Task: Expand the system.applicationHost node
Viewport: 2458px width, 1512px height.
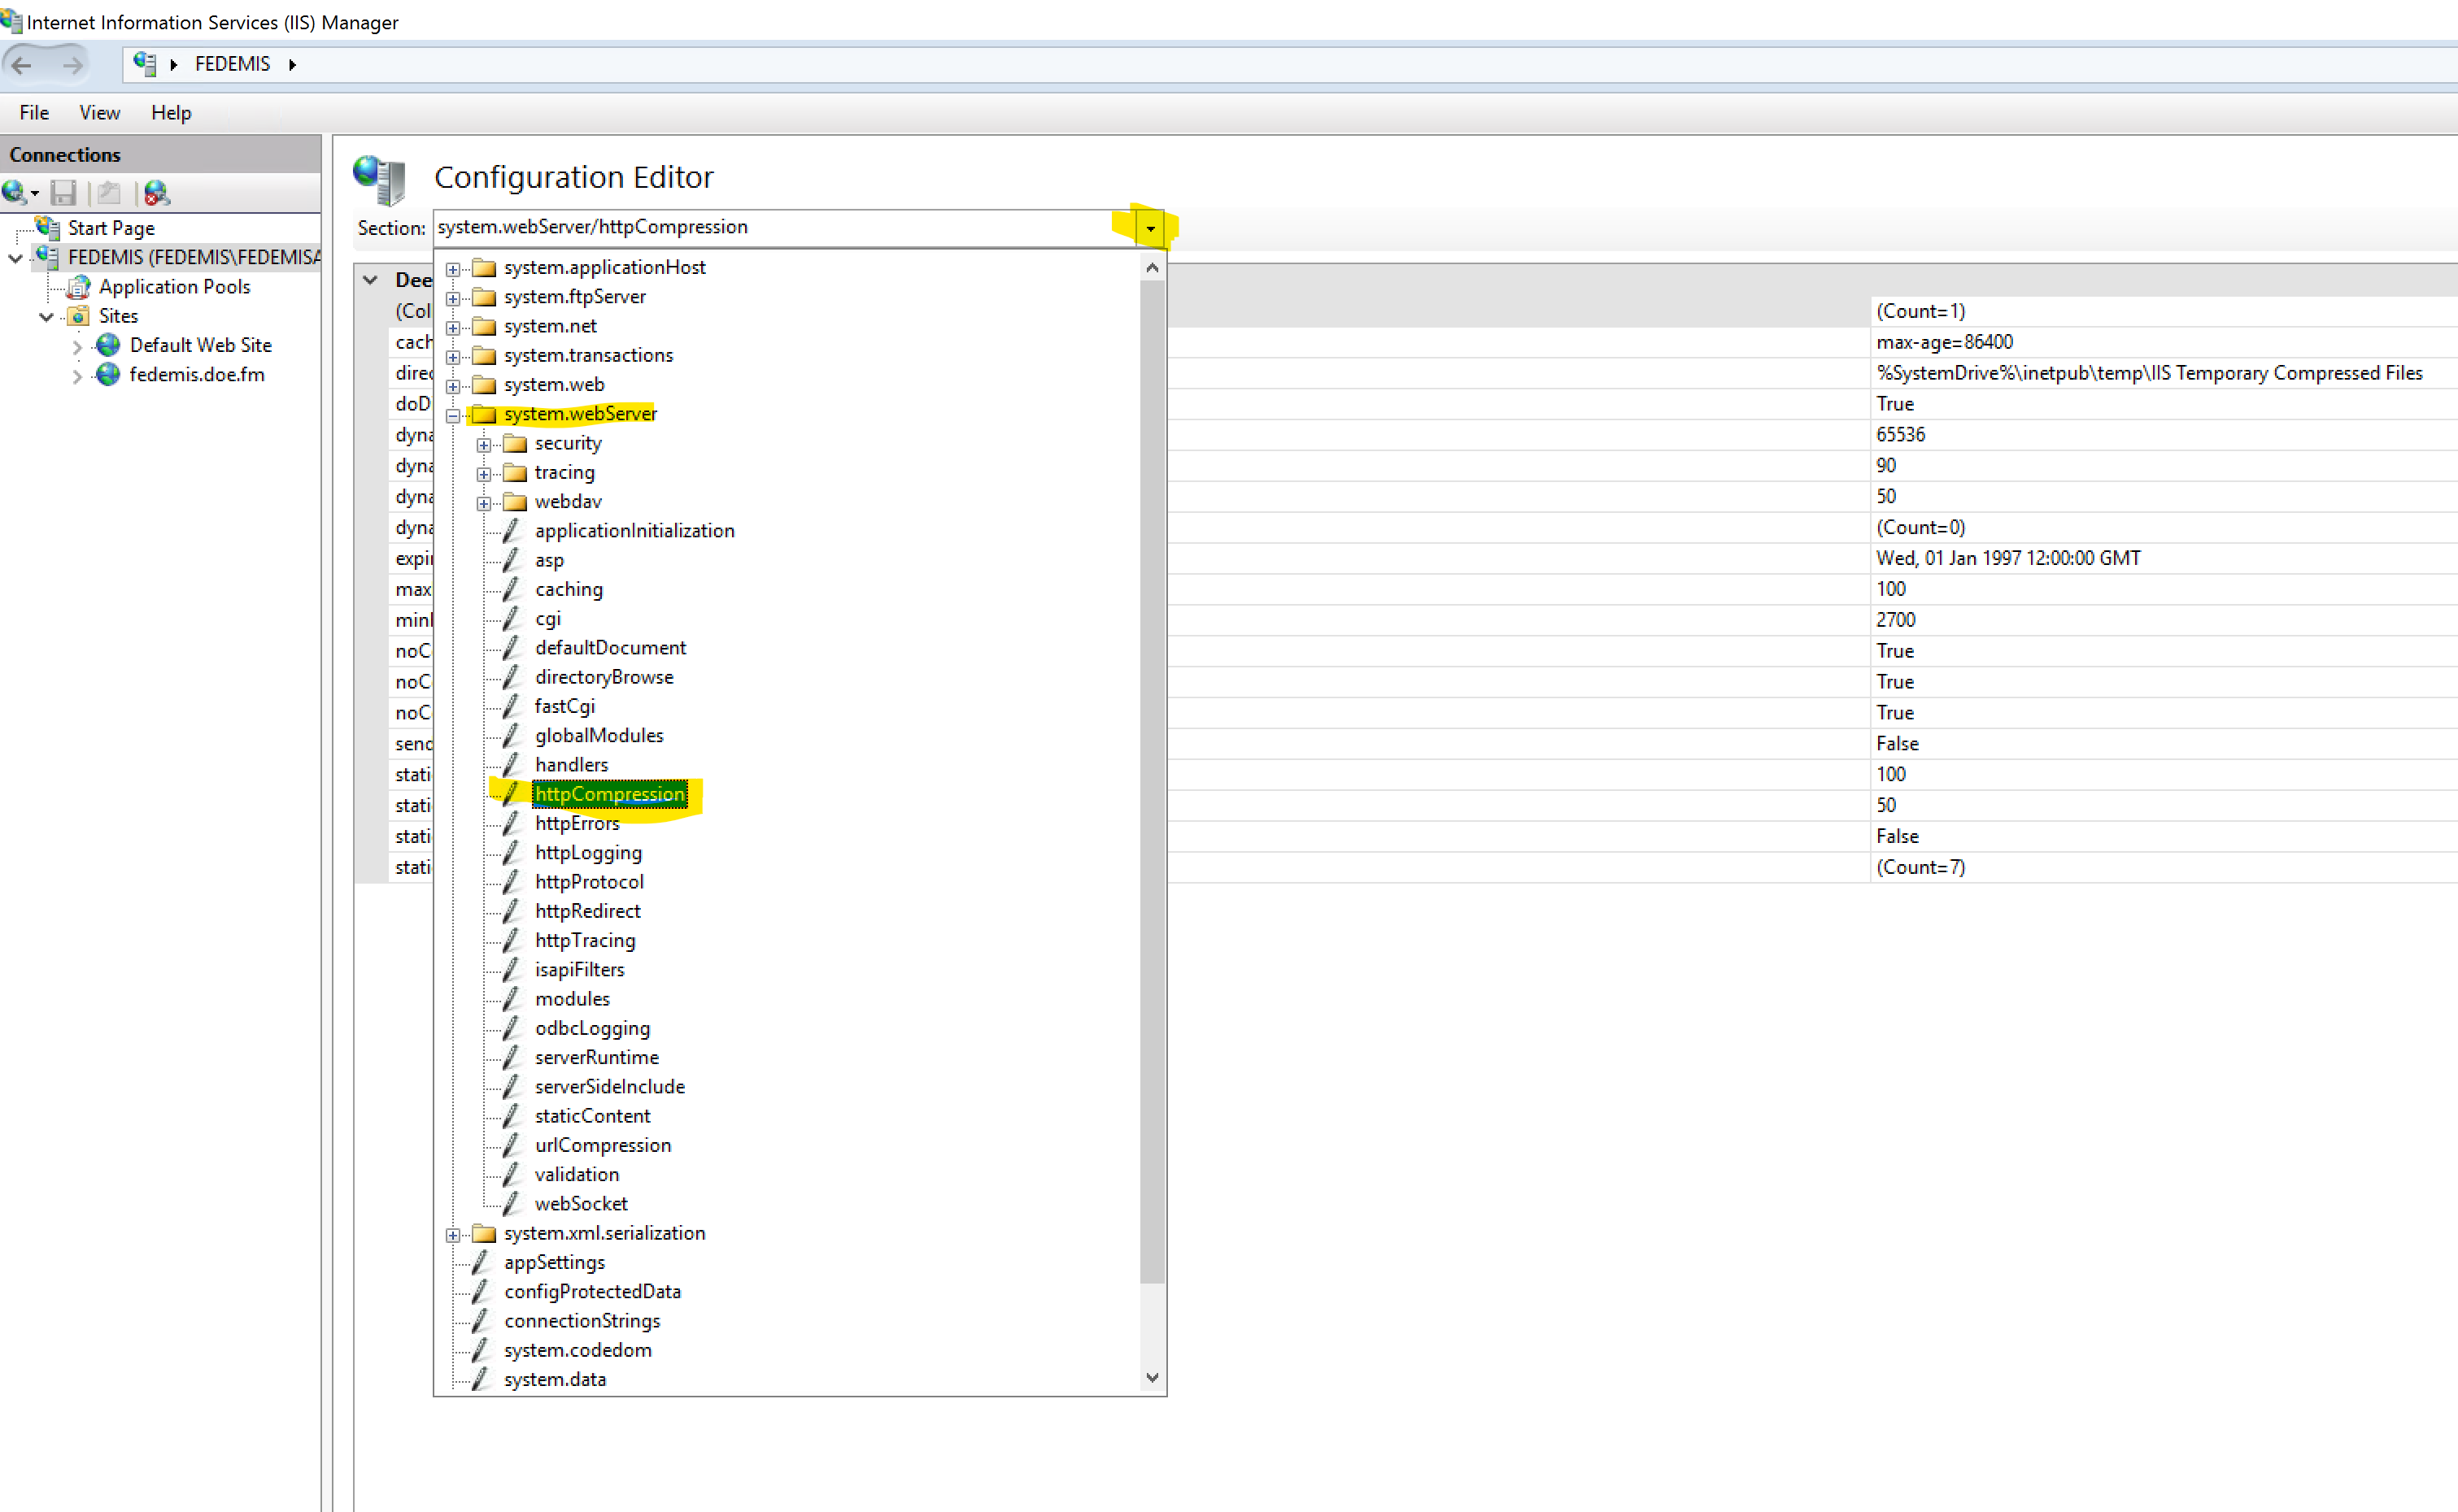Action: [453, 269]
